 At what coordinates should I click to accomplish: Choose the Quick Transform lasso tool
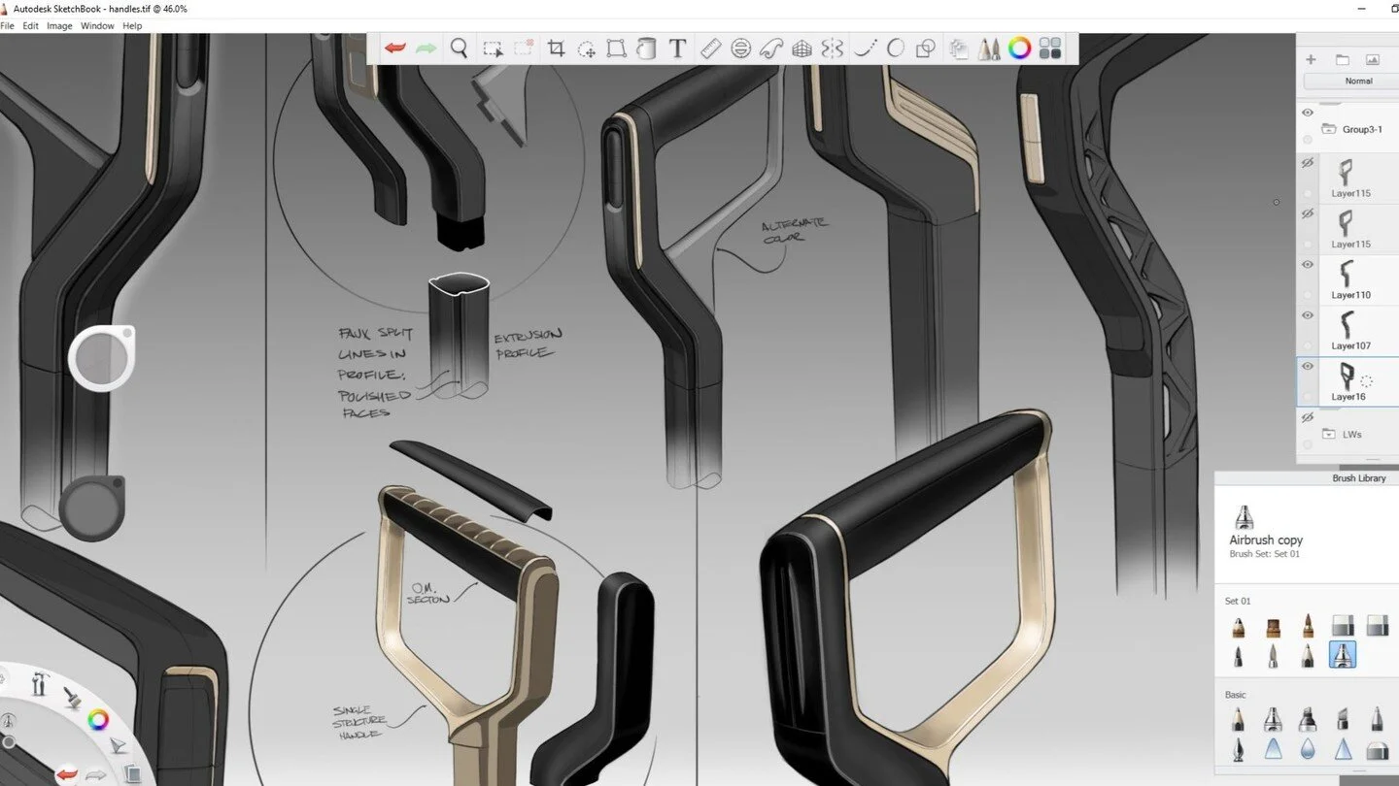(x=587, y=49)
